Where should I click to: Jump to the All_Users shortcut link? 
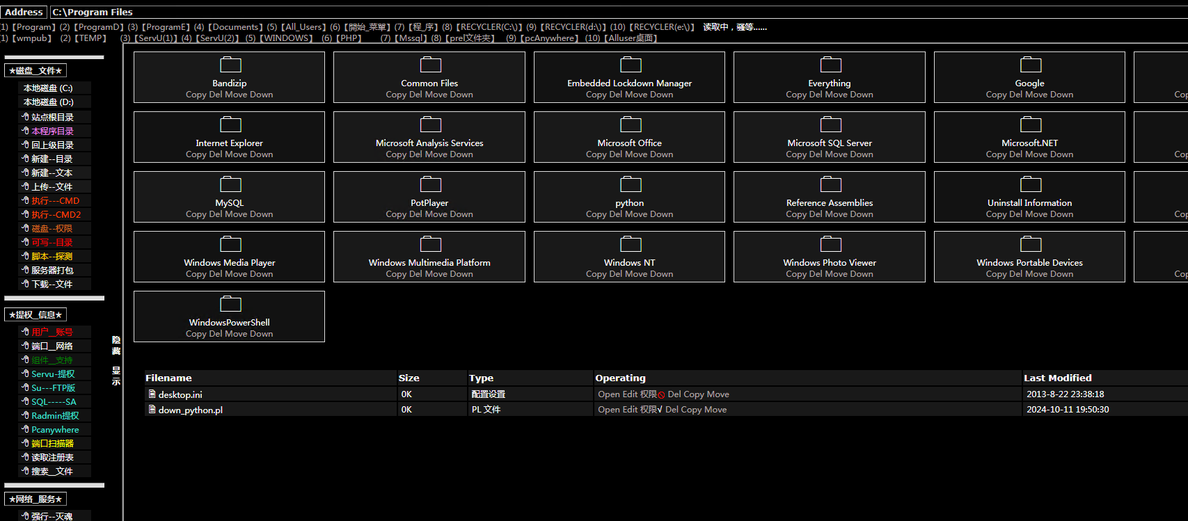pyautogui.click(x=303, y=27)
